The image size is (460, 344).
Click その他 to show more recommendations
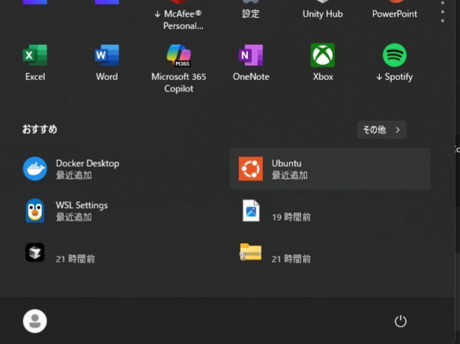point(381,129)
